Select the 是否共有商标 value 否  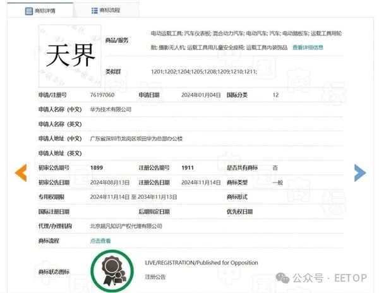(x=275, y=167)
